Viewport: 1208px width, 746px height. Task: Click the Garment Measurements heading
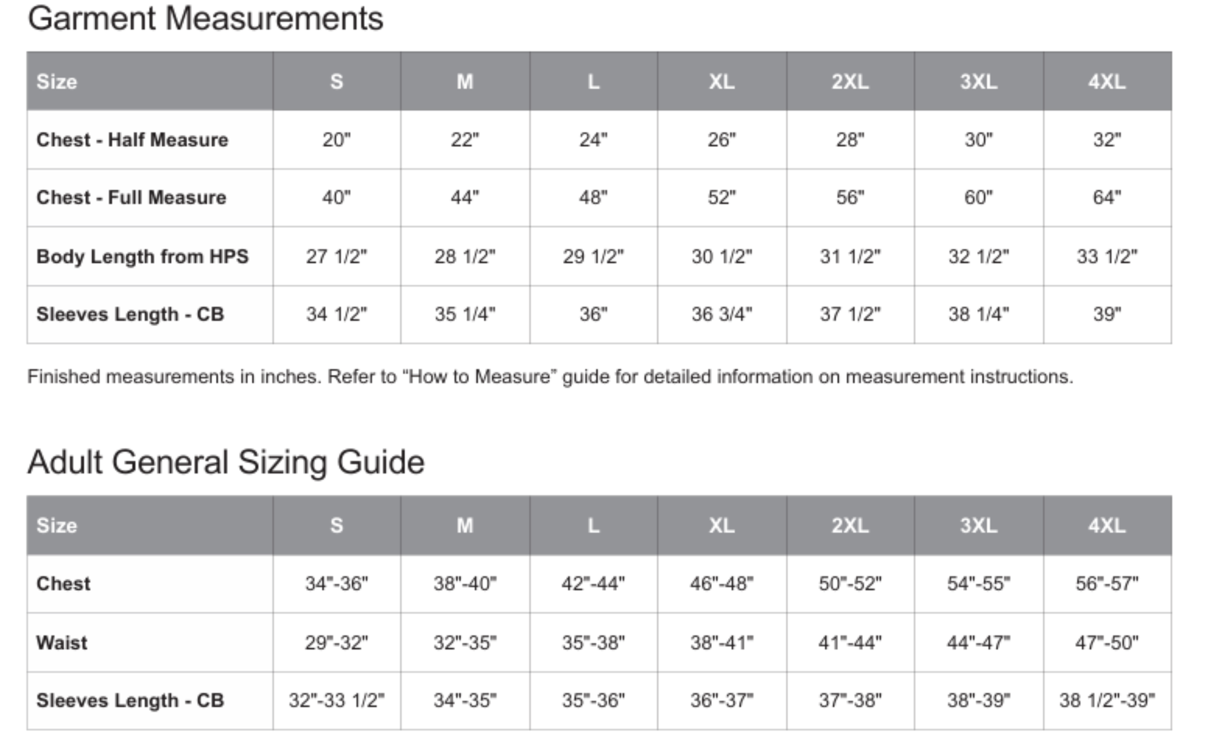[x=205, y=19]
